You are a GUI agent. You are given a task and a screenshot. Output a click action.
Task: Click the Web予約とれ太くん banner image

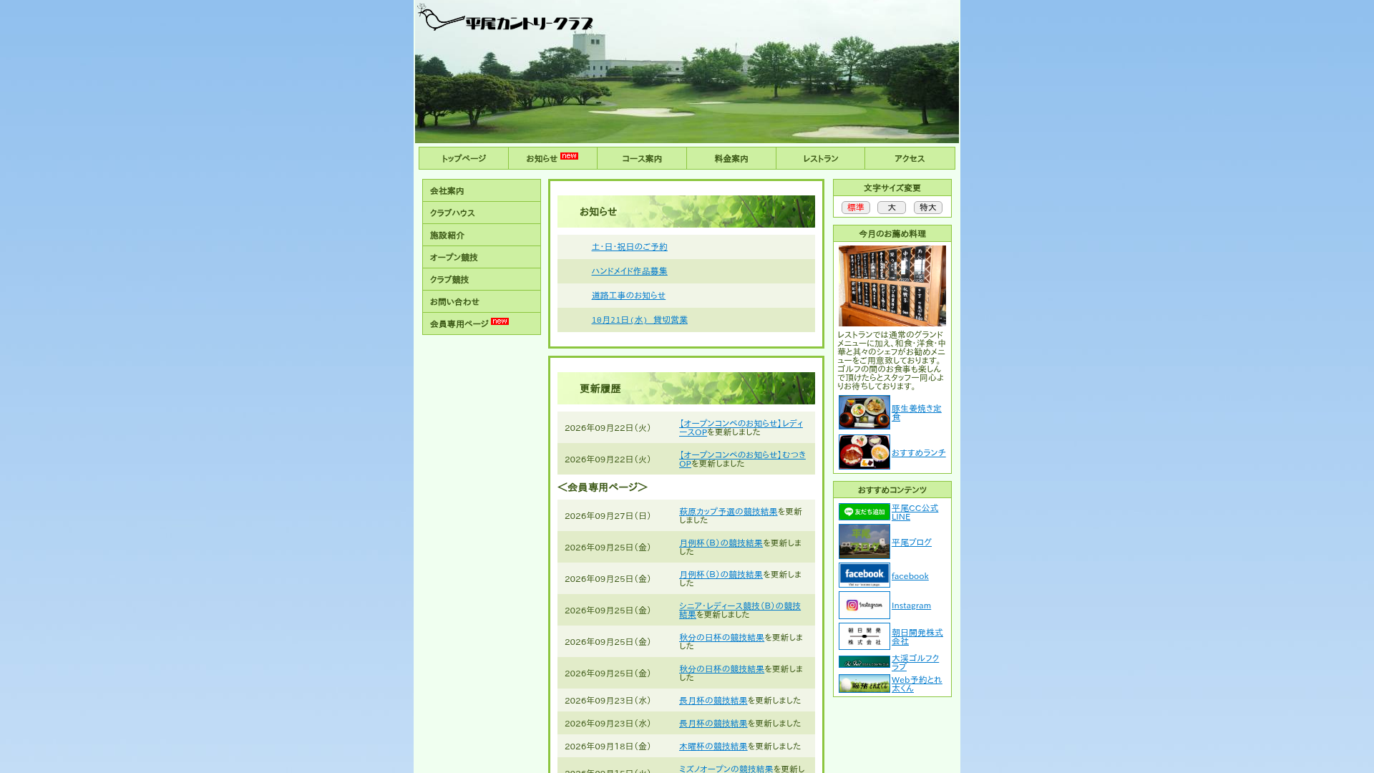864,684
